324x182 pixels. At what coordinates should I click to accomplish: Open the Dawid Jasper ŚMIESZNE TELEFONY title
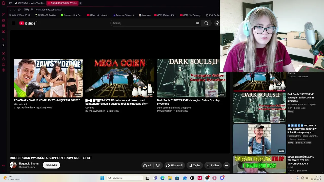pos(301,160)
